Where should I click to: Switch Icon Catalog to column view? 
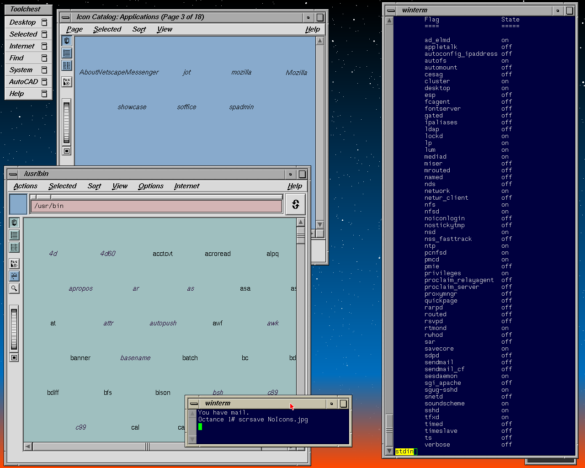pyautogui.click(x=67, y=65)
